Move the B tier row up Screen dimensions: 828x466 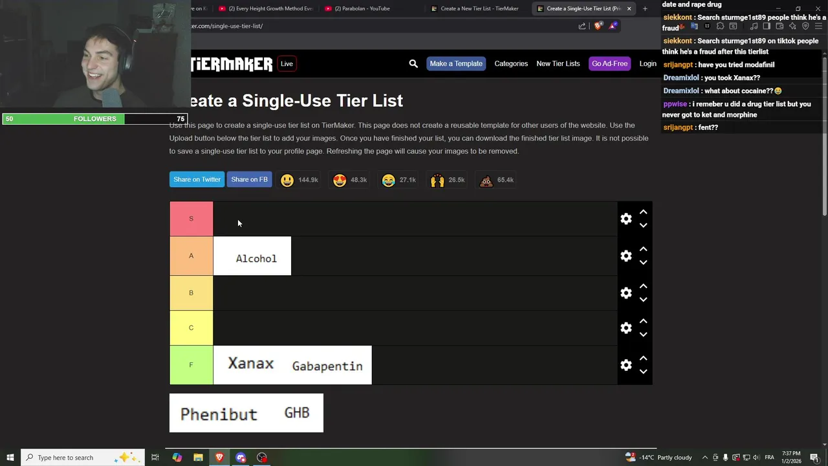pos(643,285)
